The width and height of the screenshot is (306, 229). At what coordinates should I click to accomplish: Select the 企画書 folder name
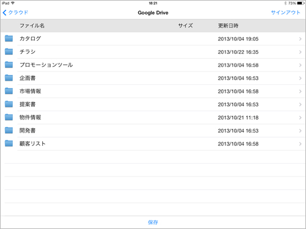pos(28,78)
